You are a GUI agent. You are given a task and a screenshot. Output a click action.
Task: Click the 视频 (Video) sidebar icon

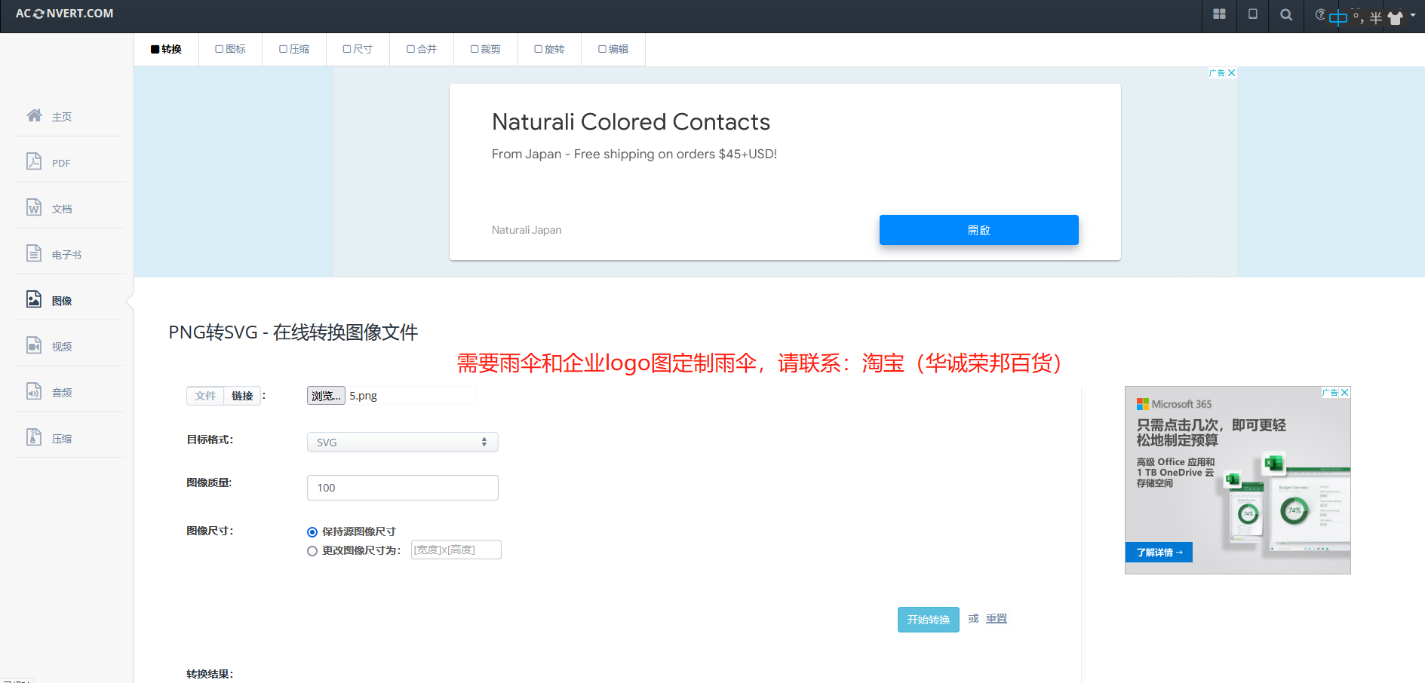tap(61, 346)
